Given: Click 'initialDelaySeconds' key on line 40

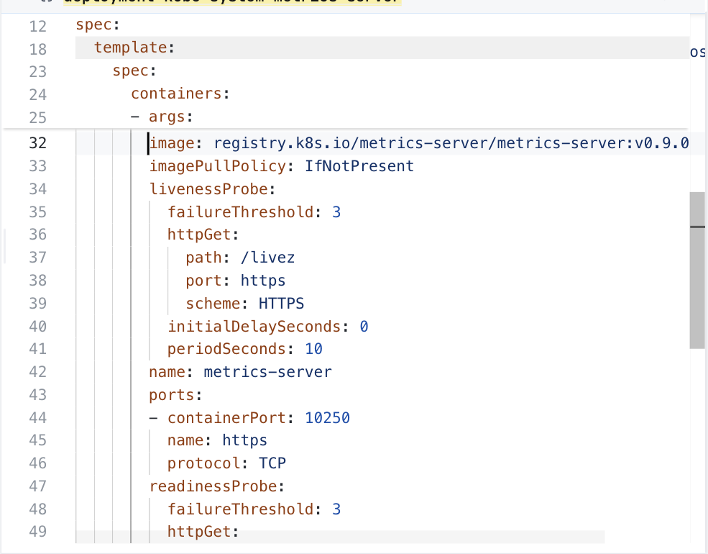Looking at the screenshot, I should 254,326.
